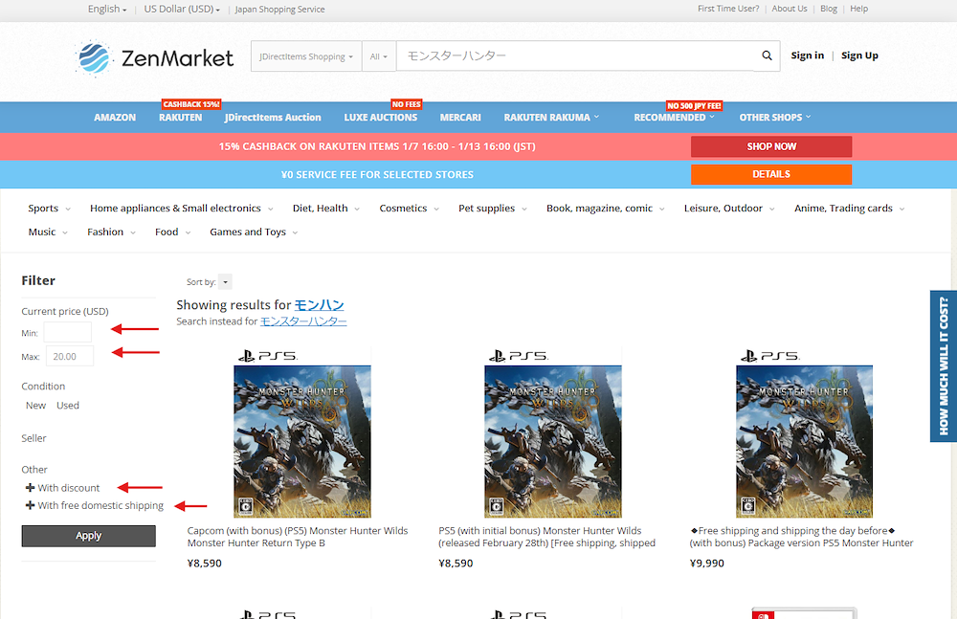This screenshot has width=957, height=619.
Task: Expand the Pet supplies category
Action: click(493, 209)
